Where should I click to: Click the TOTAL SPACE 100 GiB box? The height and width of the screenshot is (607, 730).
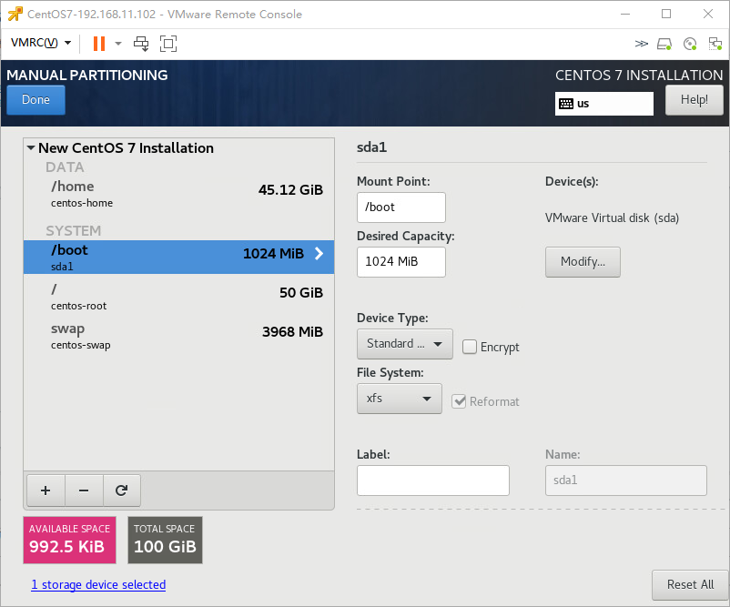(x=165, y=540)
